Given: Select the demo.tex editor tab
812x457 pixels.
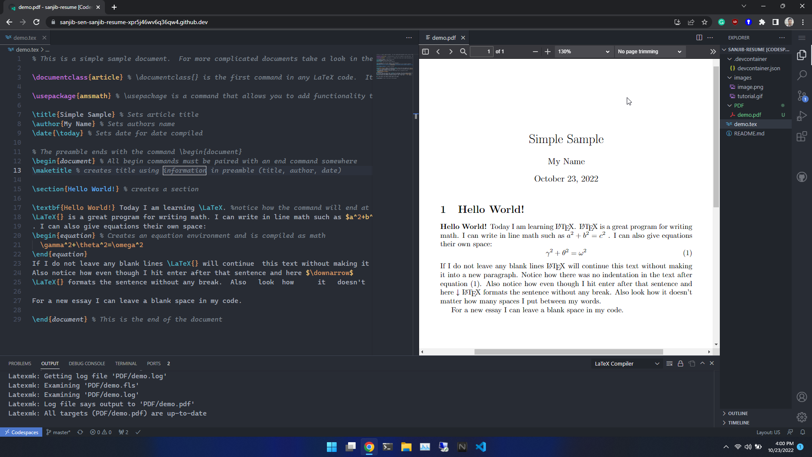Looking at the screenshot, I should pyautogui.click(x=25, y=38).
